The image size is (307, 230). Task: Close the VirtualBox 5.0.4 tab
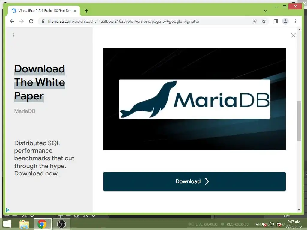(x=75, y=11)
